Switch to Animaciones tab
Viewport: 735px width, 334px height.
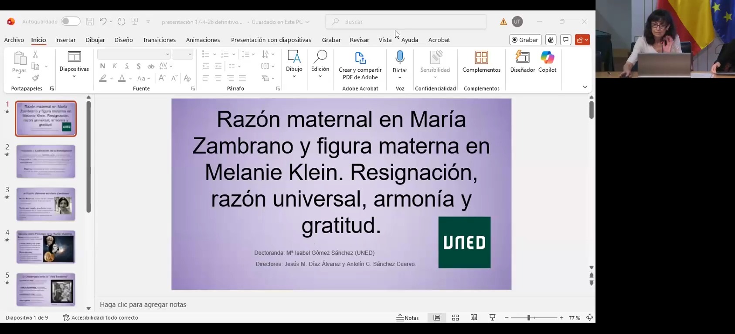(203, 40)
